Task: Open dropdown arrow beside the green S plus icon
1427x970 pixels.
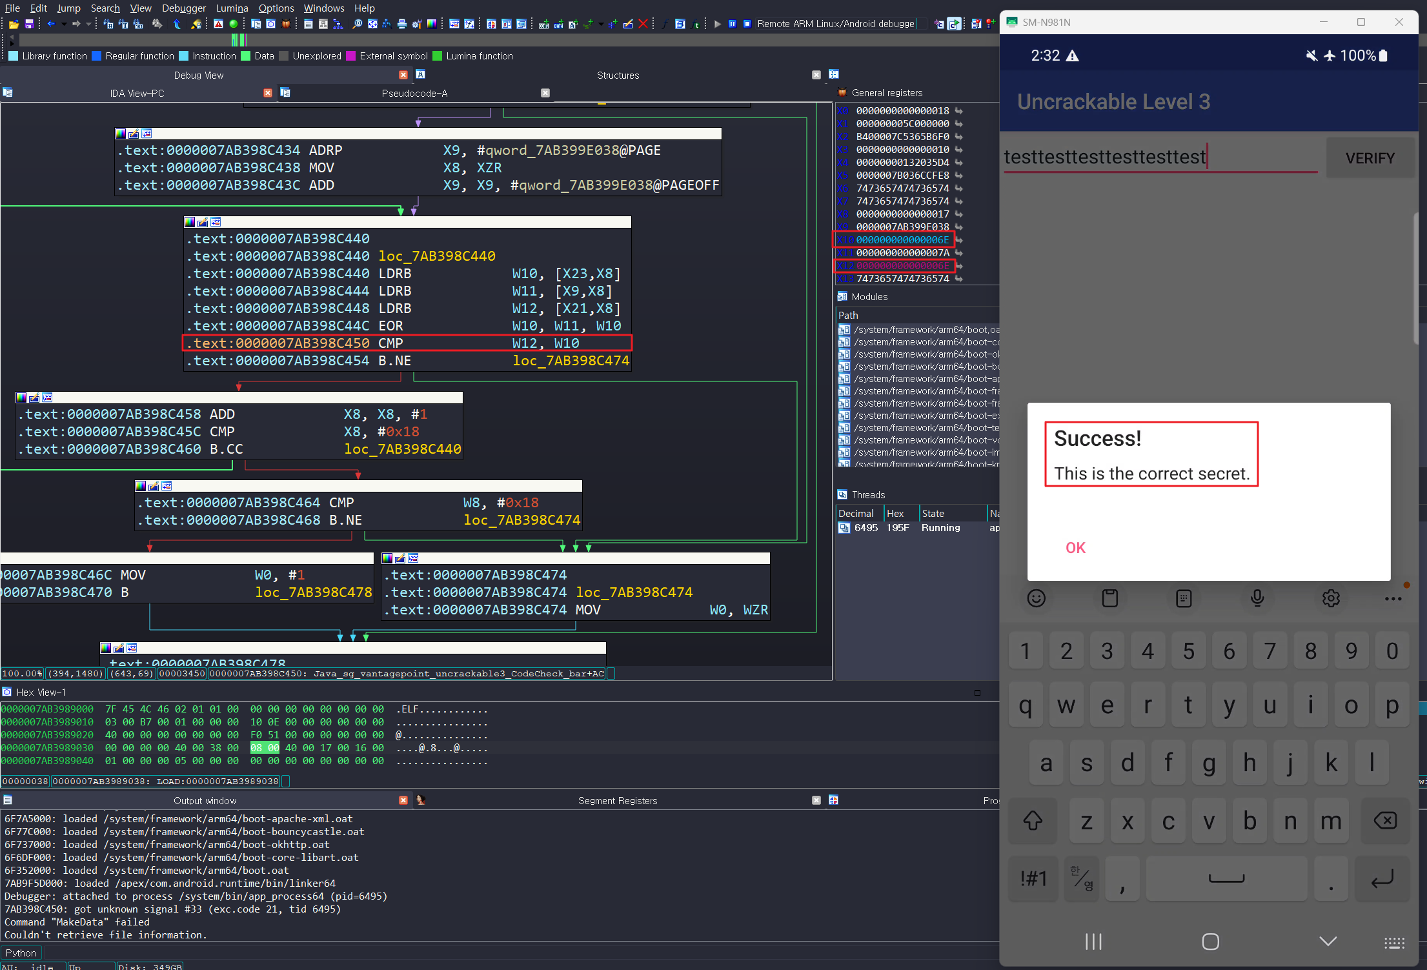Action: click(x=601, y=24)
